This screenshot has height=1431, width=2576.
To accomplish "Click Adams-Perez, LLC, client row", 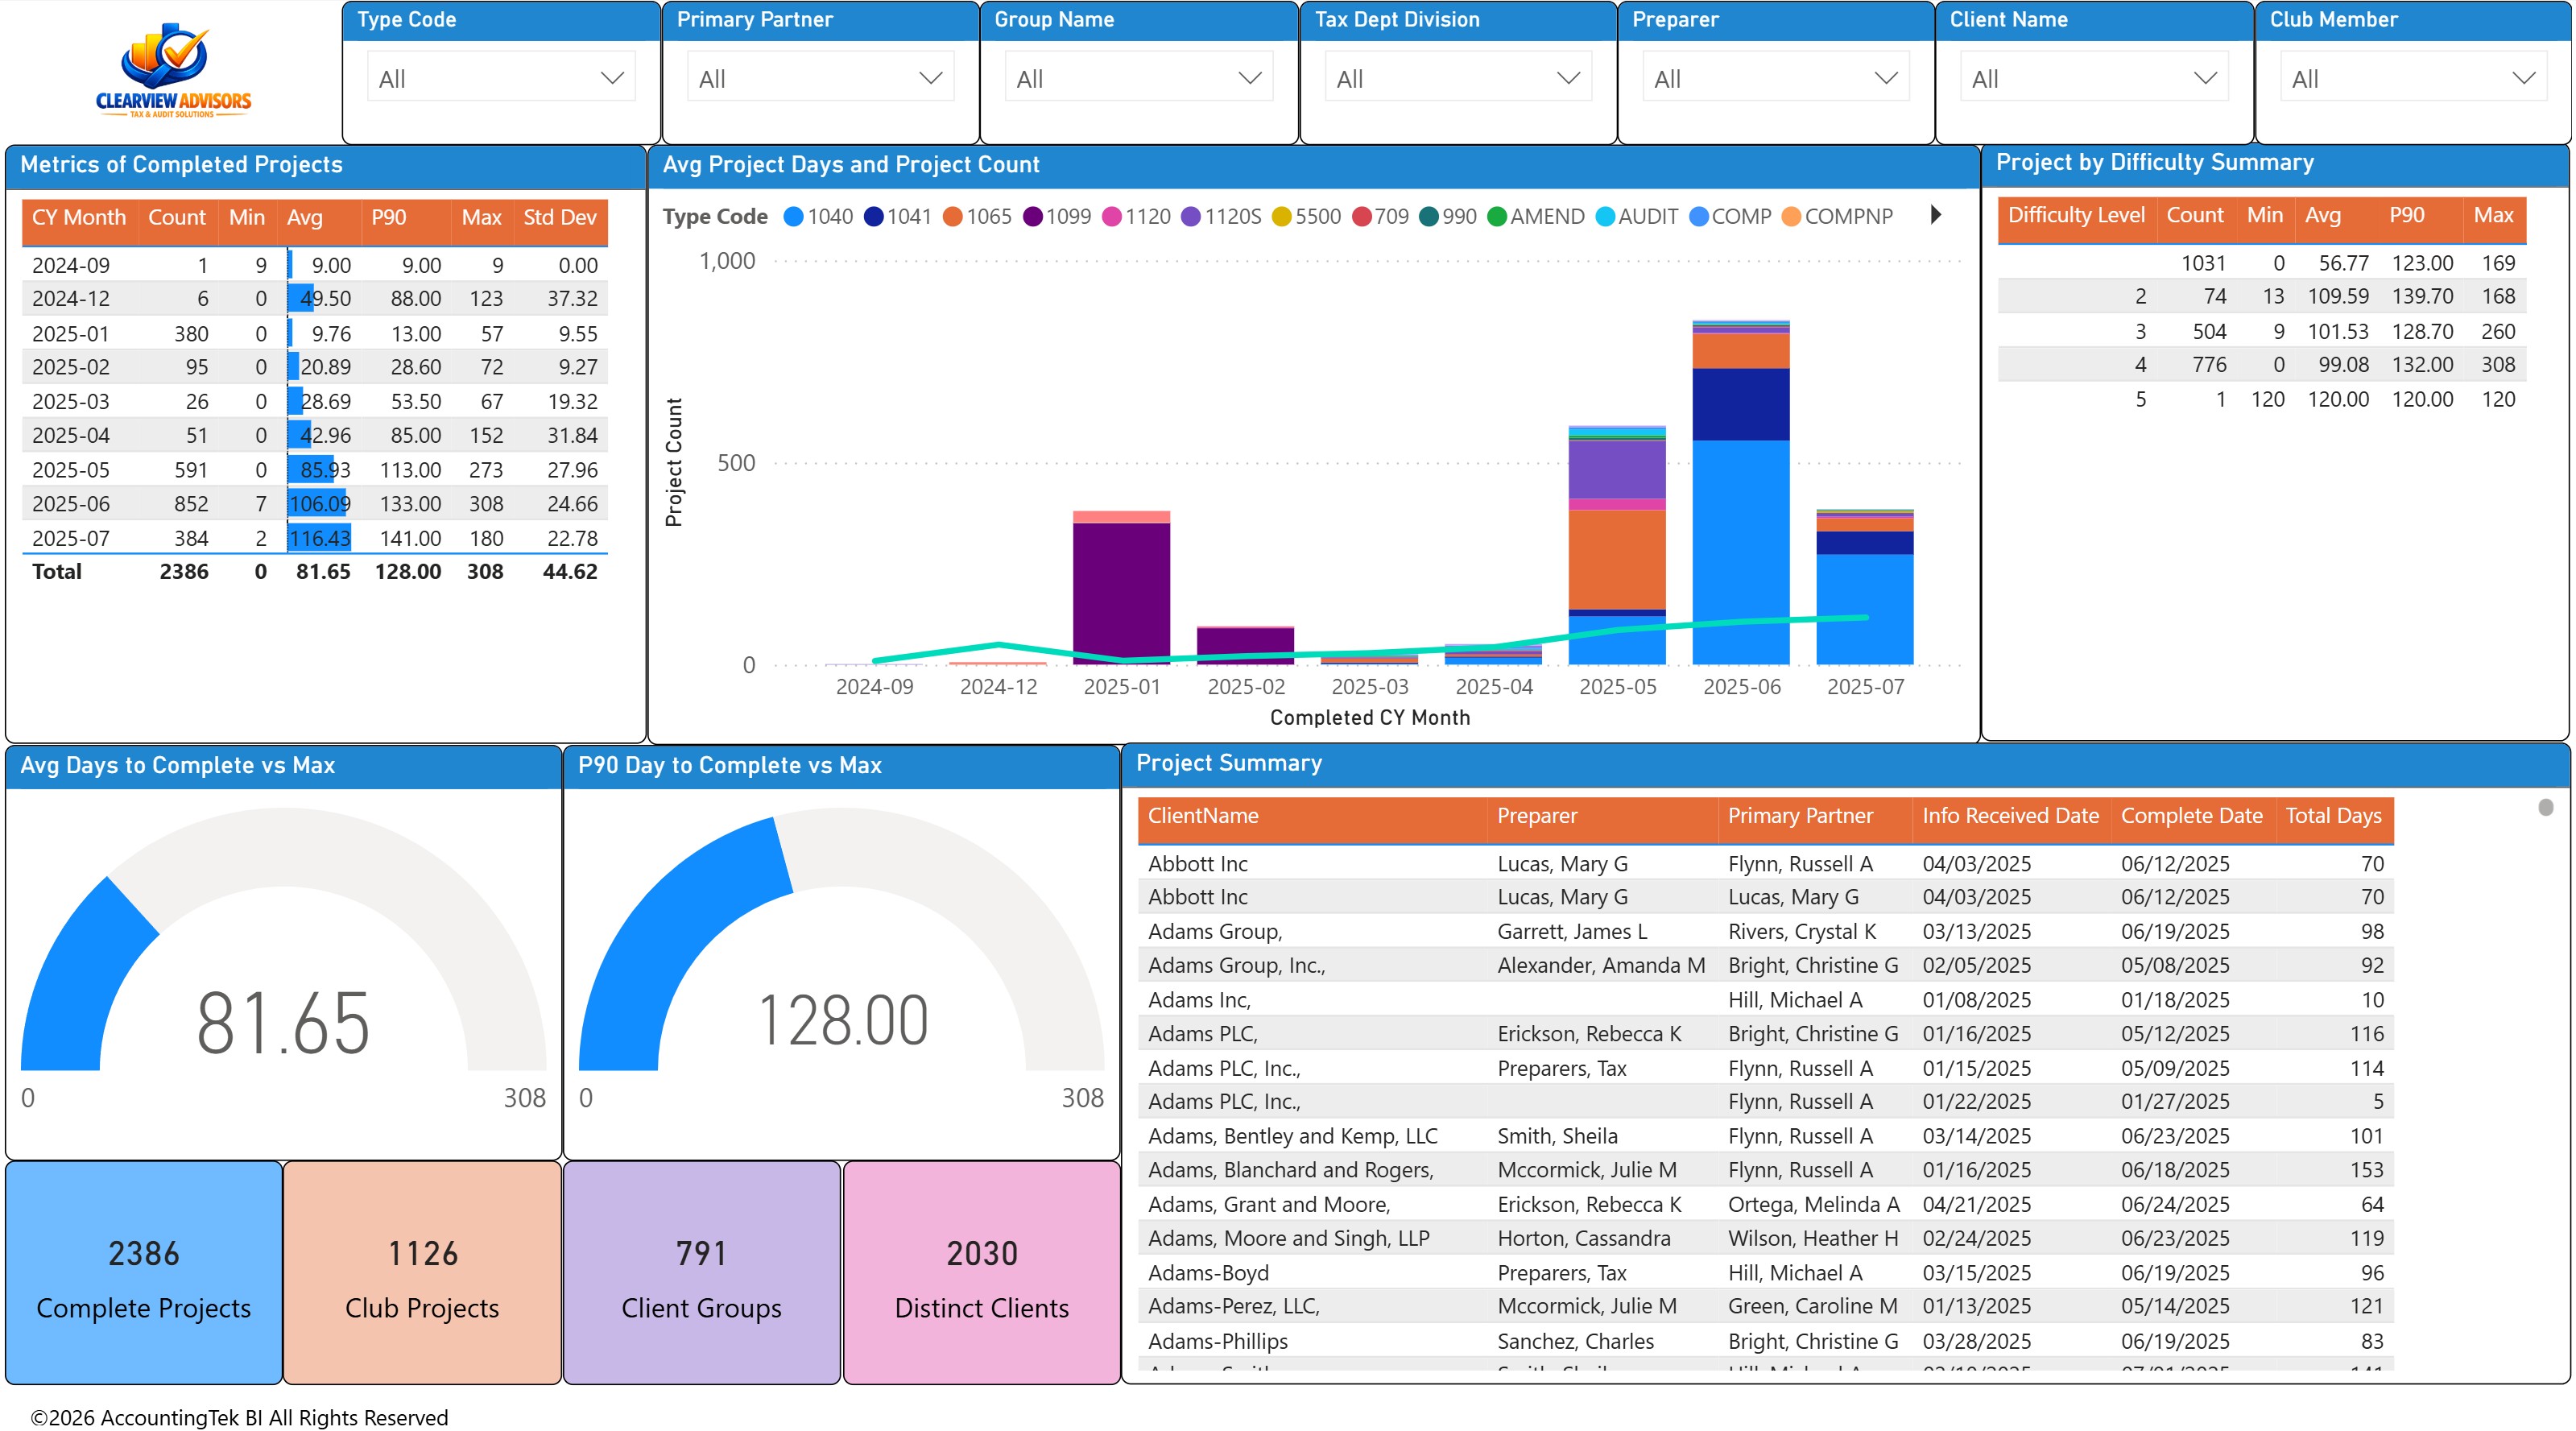I will click(x=1765, y=1307).
